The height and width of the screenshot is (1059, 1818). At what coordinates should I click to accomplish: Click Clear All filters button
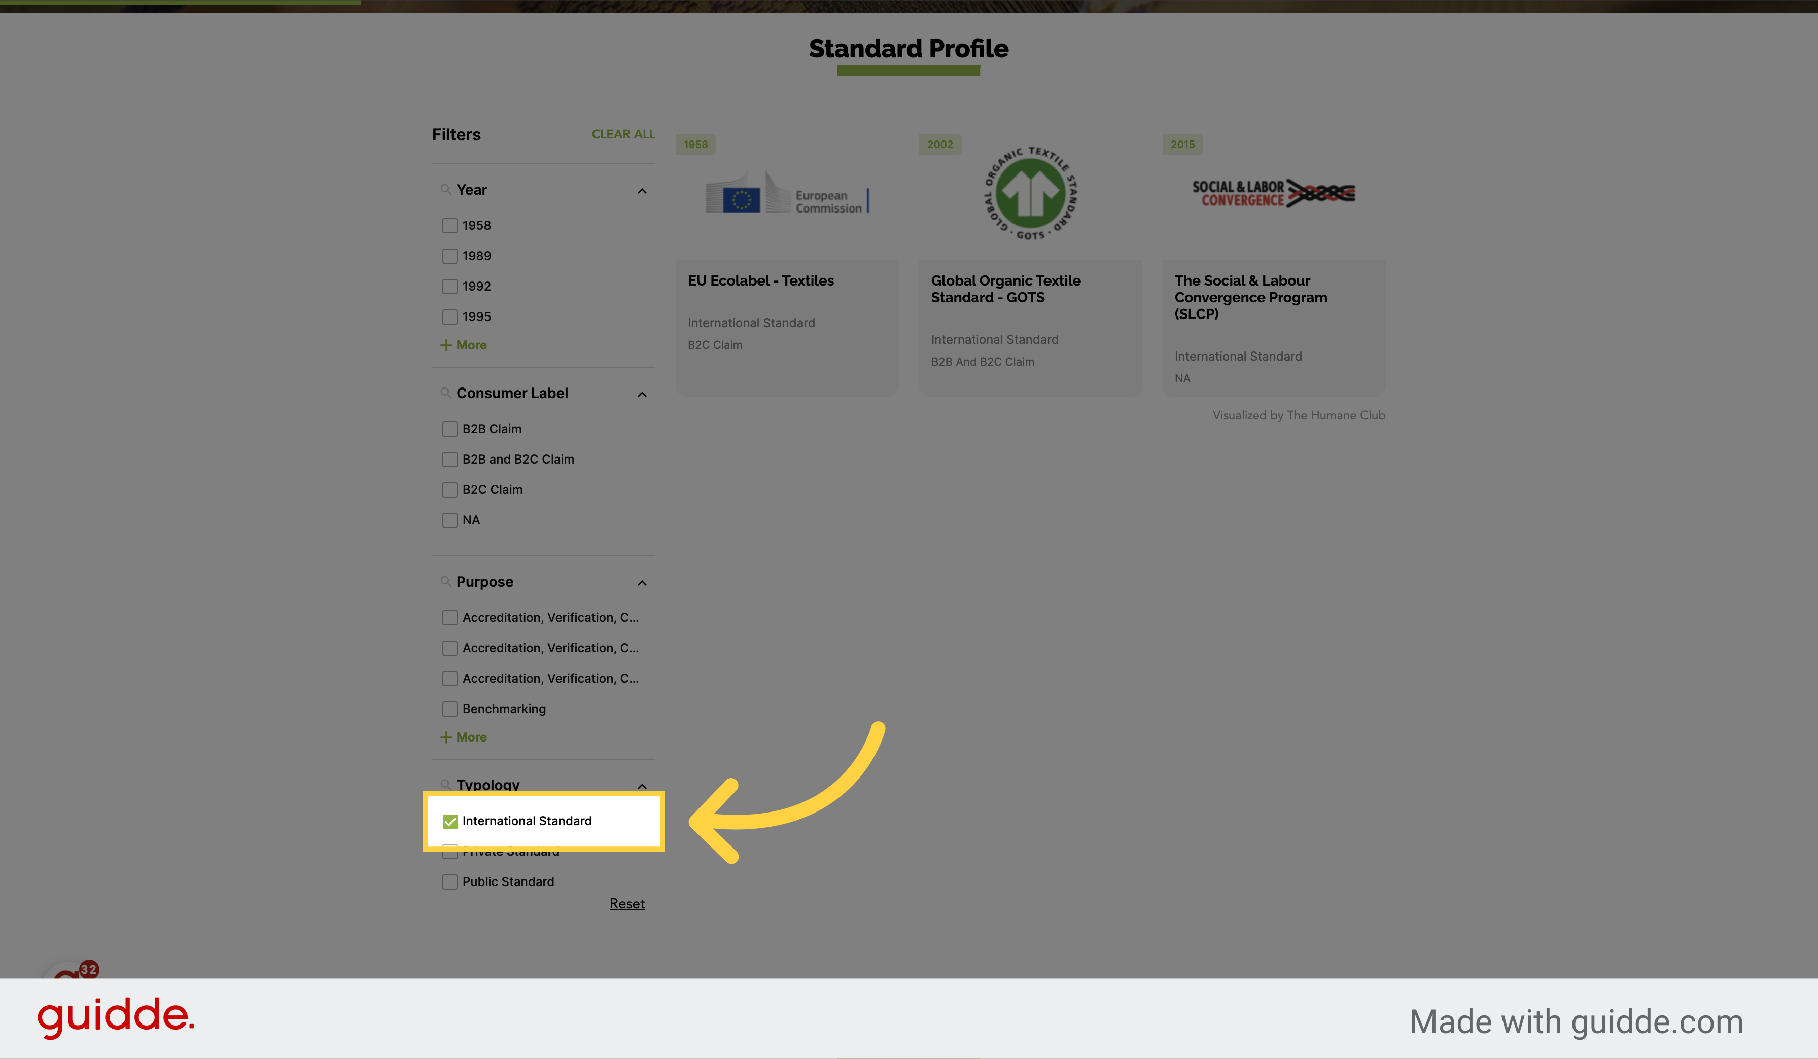point(623,133)
